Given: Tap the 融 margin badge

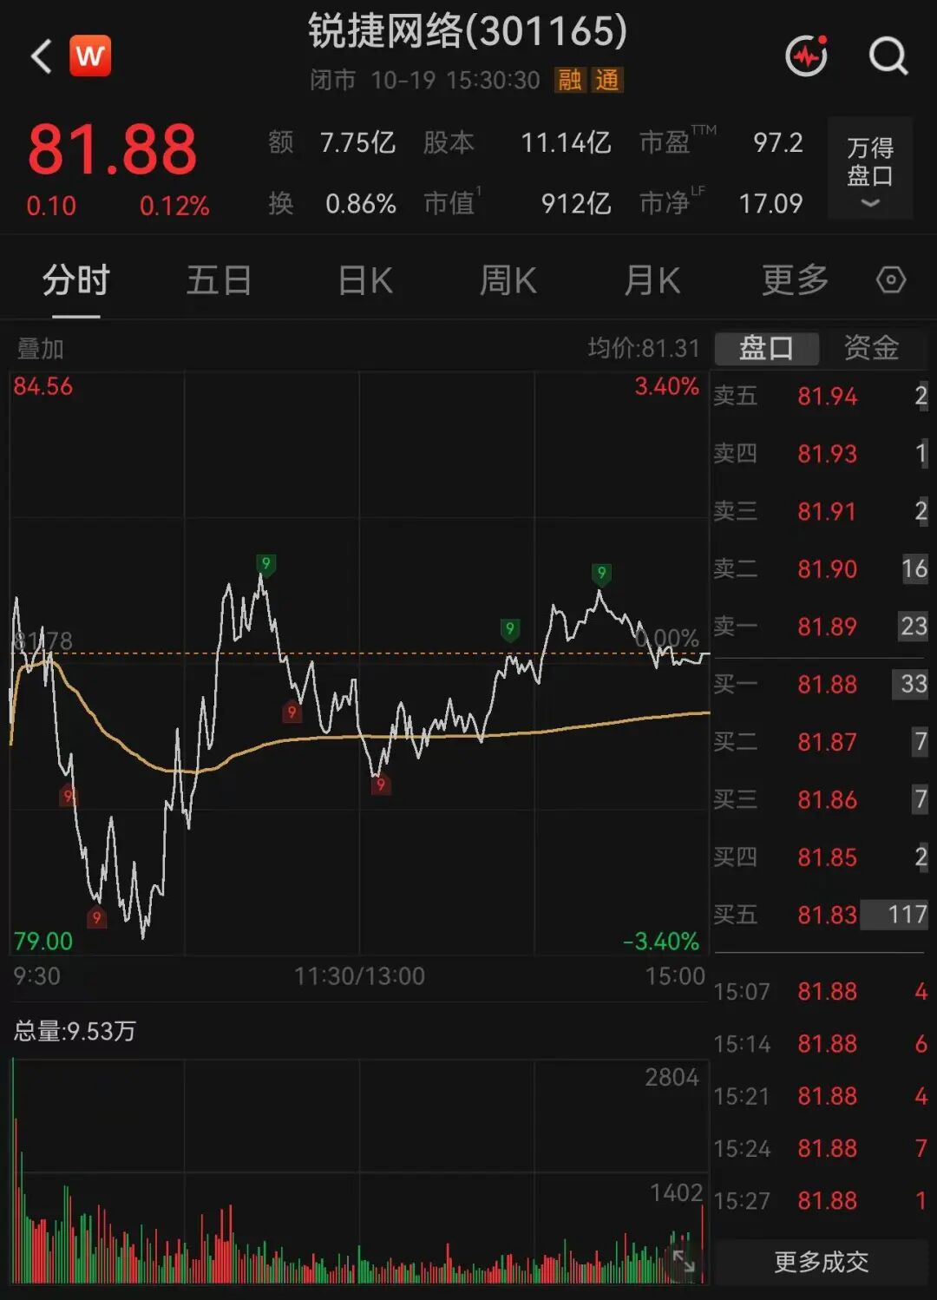Looking at the screenshot, I should pyautogui.click(x=570, y=81).
